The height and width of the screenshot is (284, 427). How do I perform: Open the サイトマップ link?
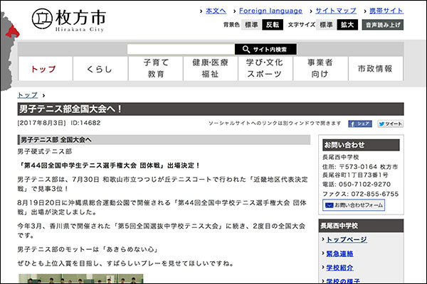click(335, 11)
